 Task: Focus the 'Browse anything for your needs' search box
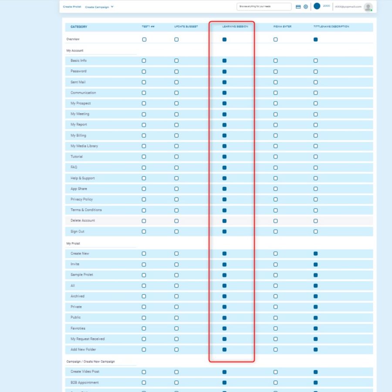(x=264, y=7)
